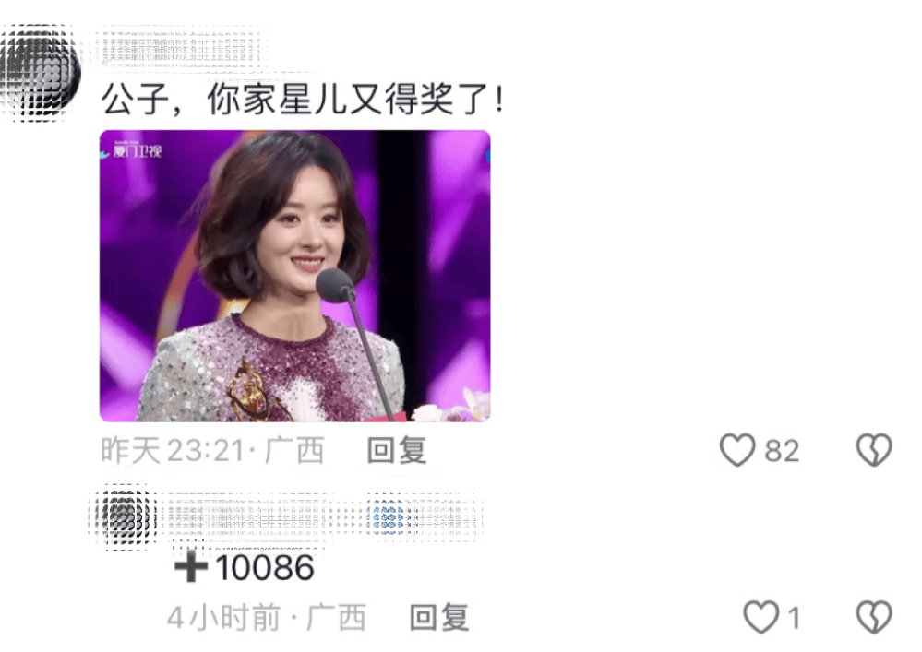
Task: Open the reply author's blurred username
Action: (x=262, y=517)
